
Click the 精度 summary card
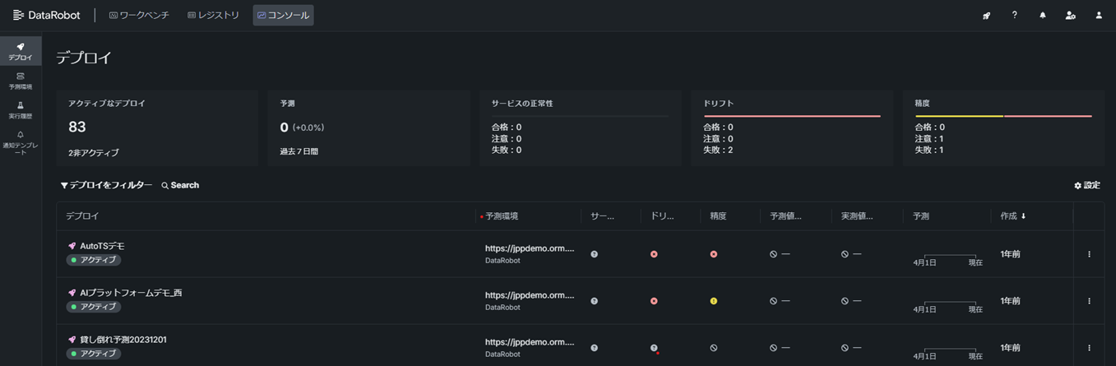[x=1003, y=128]
